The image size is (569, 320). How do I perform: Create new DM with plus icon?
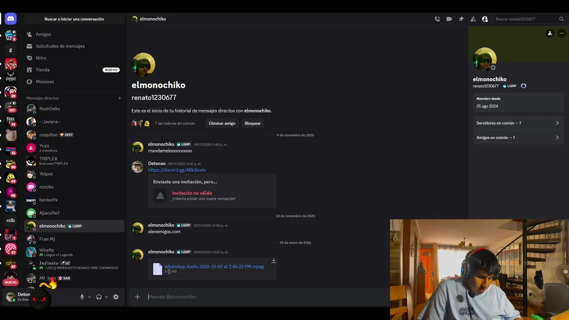coord(120,98)
